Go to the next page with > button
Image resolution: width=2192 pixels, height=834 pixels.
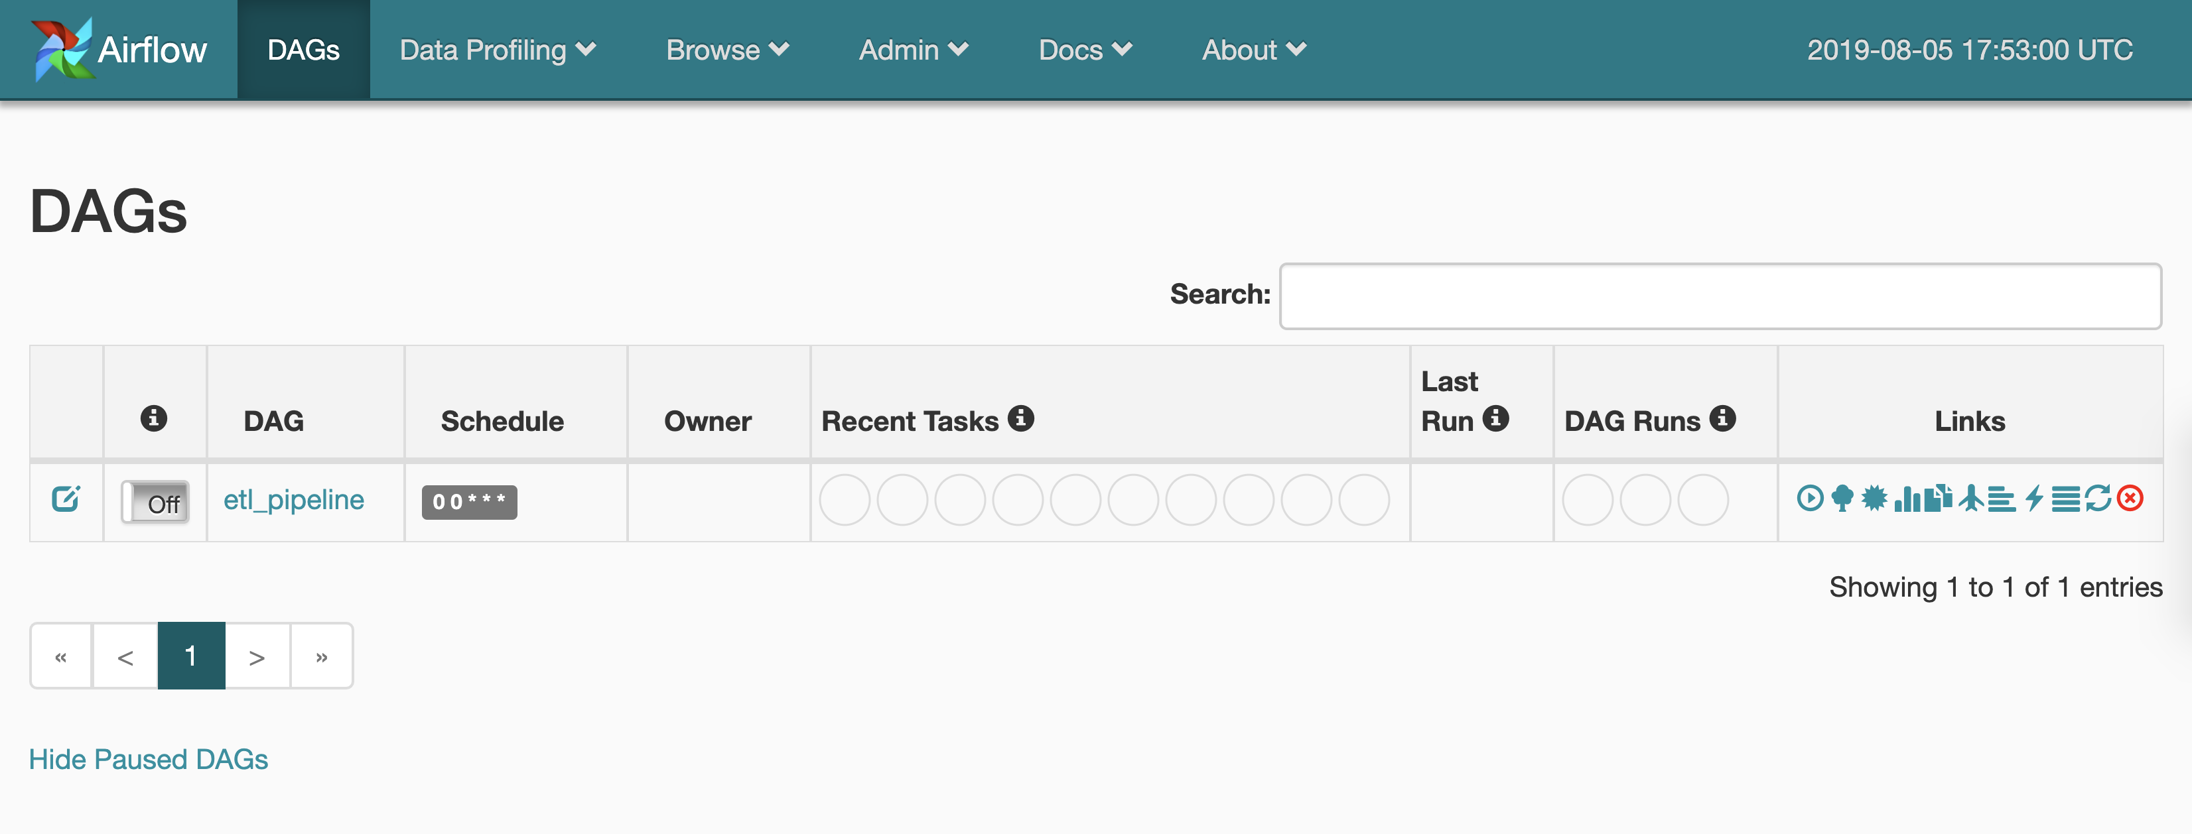point(257,656)
